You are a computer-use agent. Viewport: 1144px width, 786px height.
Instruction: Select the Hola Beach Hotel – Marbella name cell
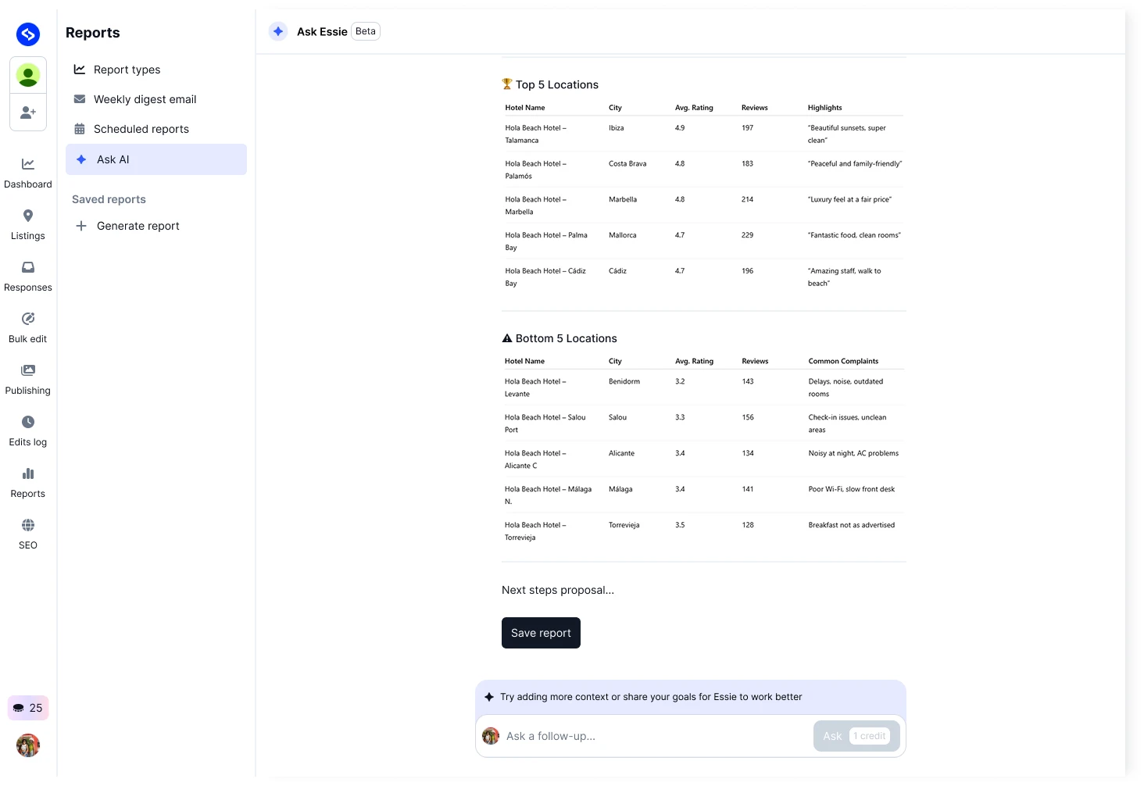point(536,205)
